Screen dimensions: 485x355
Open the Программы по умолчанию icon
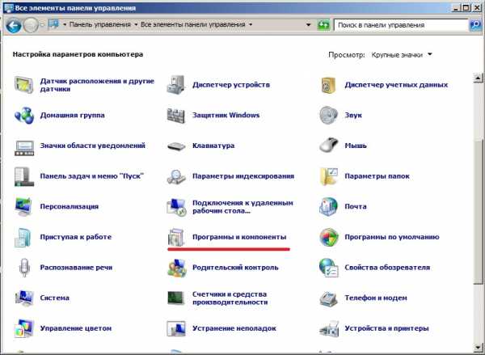(328, 237)
